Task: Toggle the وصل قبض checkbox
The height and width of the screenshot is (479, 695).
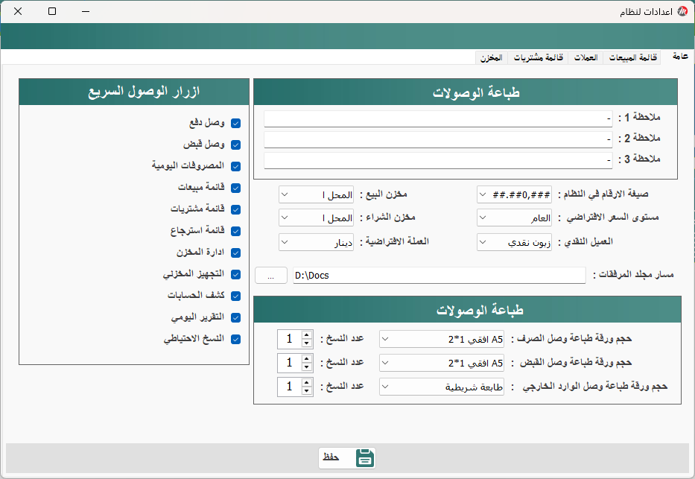Action: coord(236,145)
